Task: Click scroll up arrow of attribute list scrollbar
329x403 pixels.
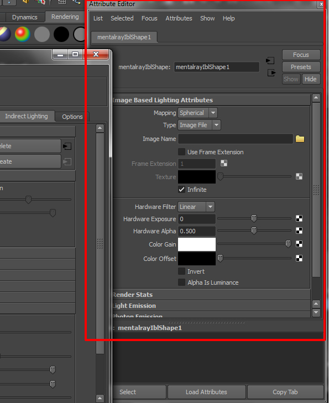Action: tap(316, 98)
